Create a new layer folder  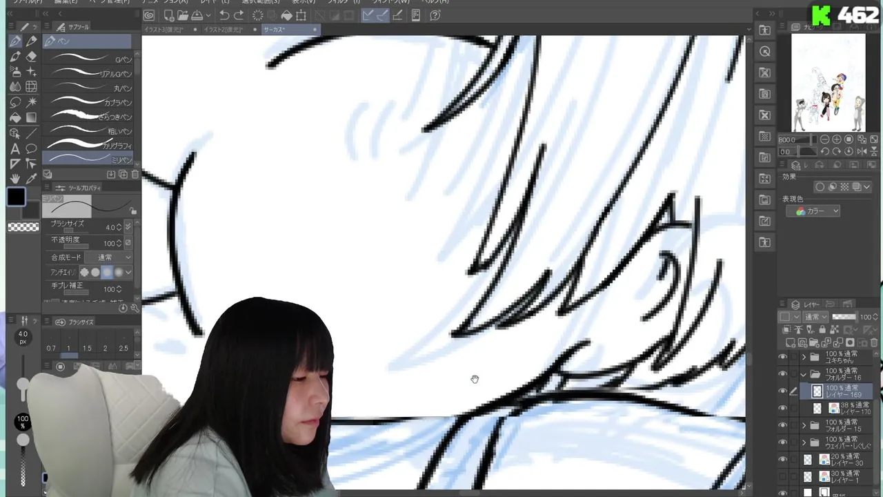click(815, 342)
